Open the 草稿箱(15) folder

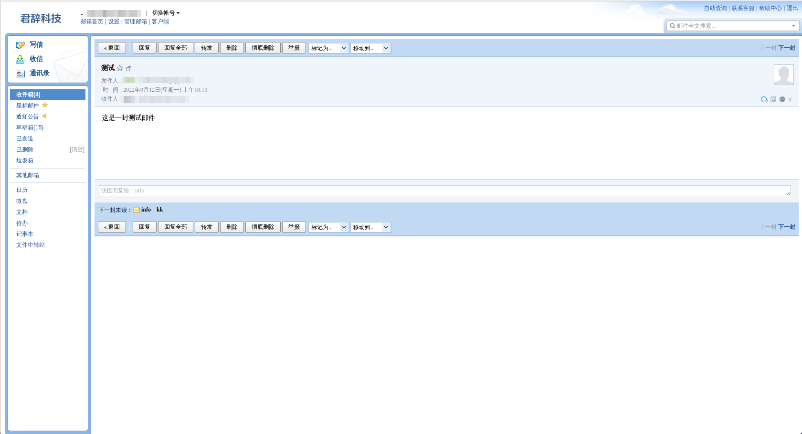(30, 127)
